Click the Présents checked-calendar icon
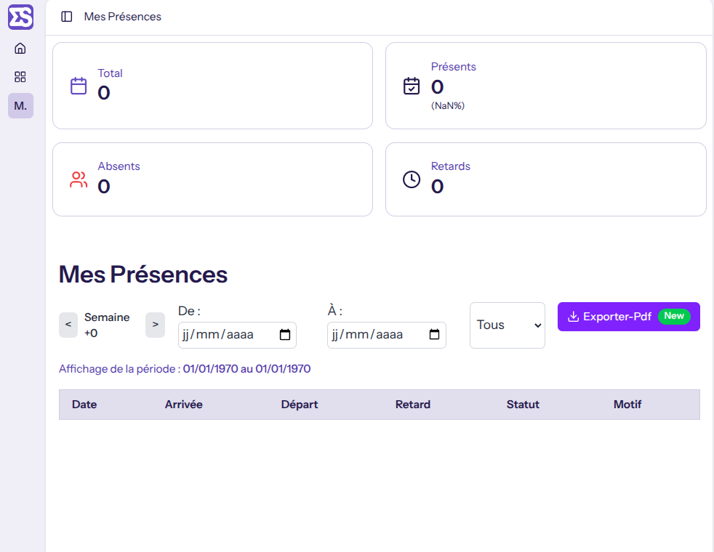Image resolution: width=714 pixels, height=552 pixels. (412, 85)
